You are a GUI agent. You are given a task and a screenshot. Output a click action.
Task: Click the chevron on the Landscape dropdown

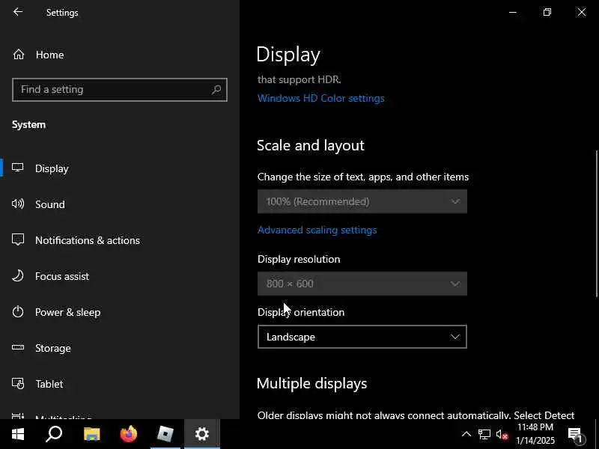454,337
